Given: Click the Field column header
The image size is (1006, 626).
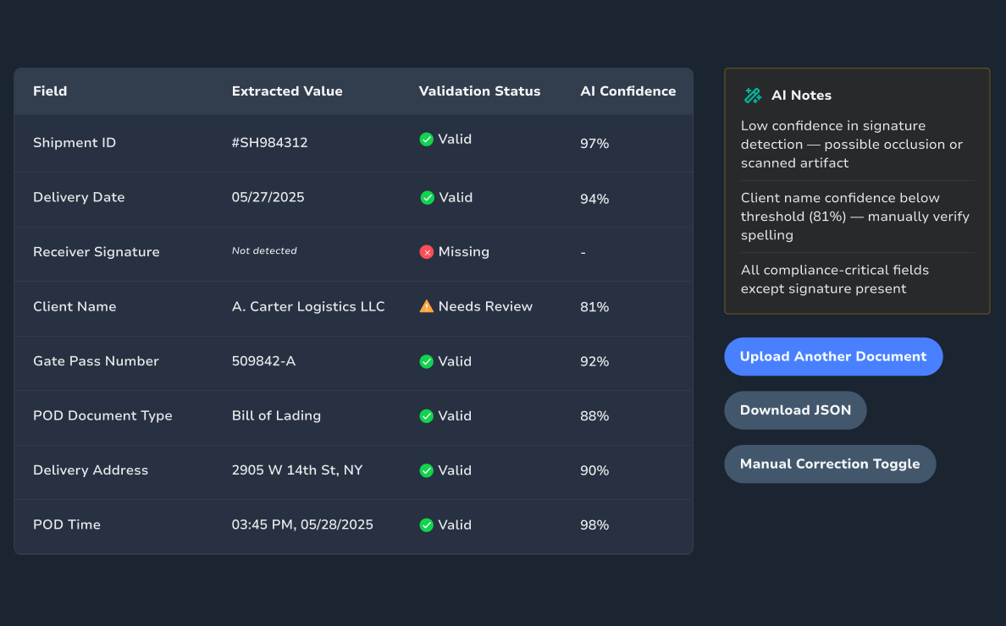Looking at the screenshot, I should click(x=50, y=91).
